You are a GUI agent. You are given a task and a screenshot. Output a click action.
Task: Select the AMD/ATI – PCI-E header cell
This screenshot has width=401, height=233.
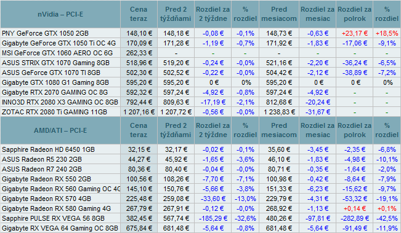coord(60,130)
